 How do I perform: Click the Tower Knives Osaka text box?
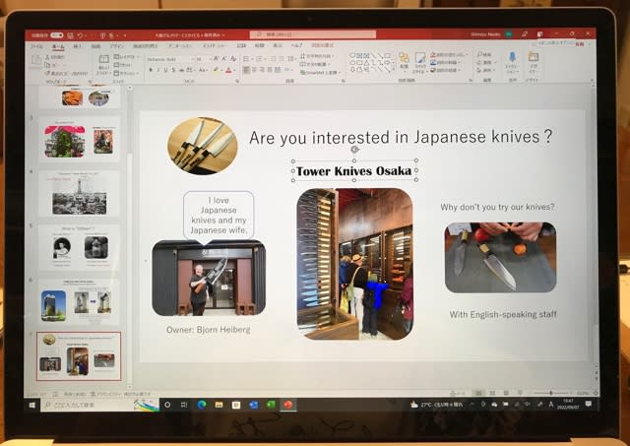[354, 171]
